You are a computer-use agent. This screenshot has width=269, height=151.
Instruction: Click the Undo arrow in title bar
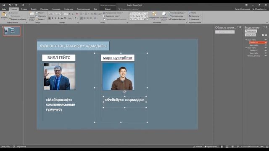(x=10, y=5)
